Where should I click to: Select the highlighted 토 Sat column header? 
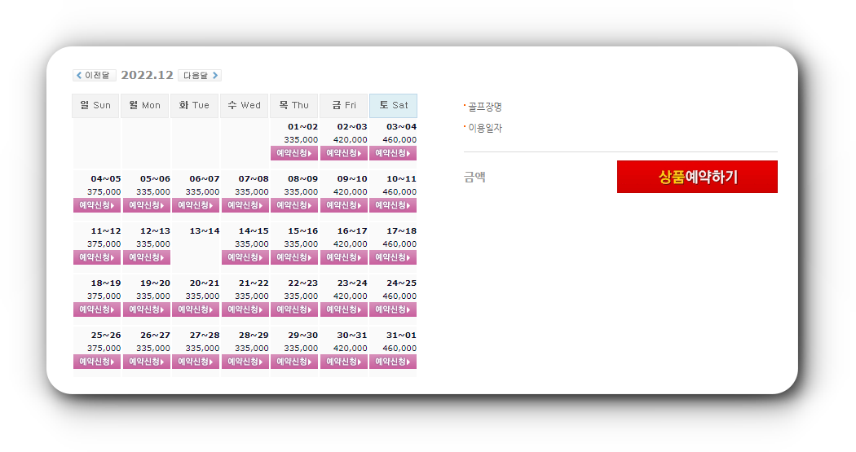393,105
